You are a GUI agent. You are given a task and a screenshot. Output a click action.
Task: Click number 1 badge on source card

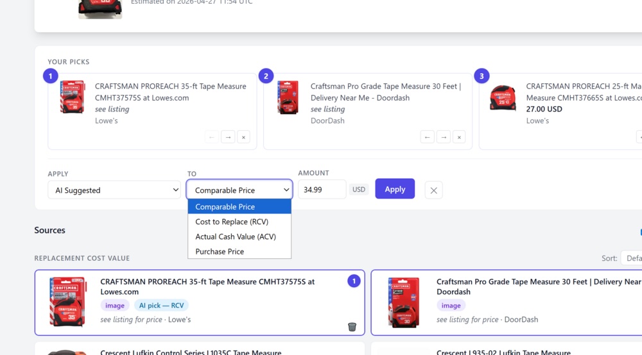[354, 281]
